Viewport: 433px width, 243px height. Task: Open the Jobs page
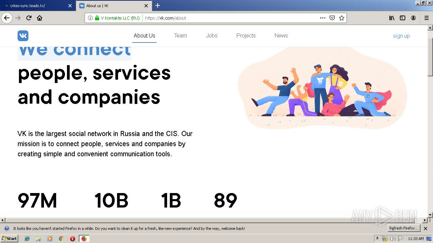click(212, 35)
